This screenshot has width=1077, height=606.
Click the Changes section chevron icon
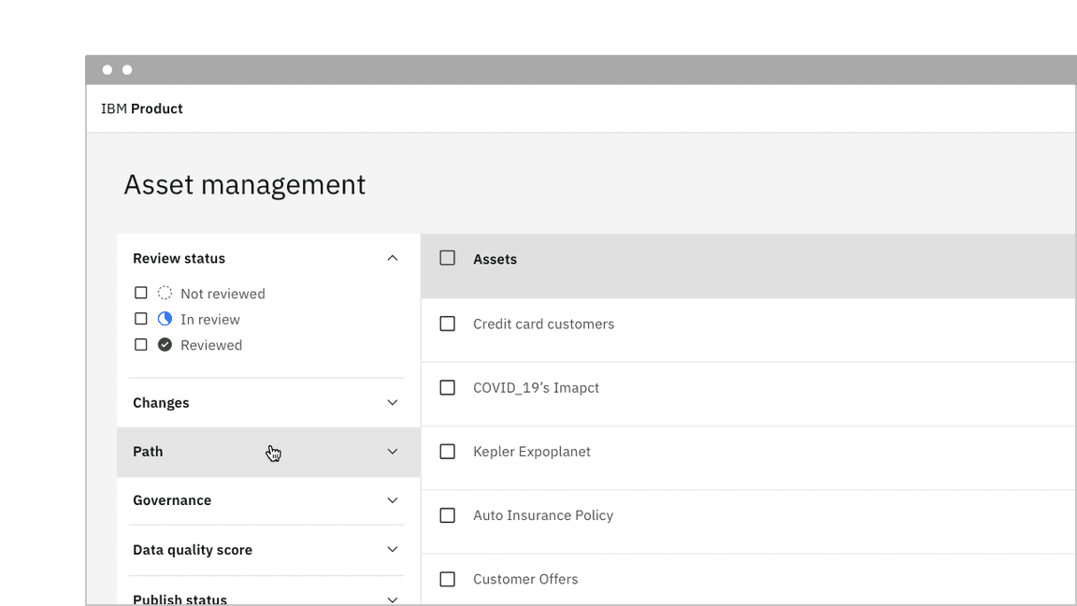coord(393,403)
